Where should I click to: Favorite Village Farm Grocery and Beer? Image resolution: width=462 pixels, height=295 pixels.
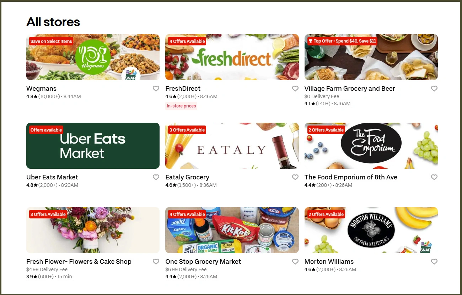tap(434, 89)
